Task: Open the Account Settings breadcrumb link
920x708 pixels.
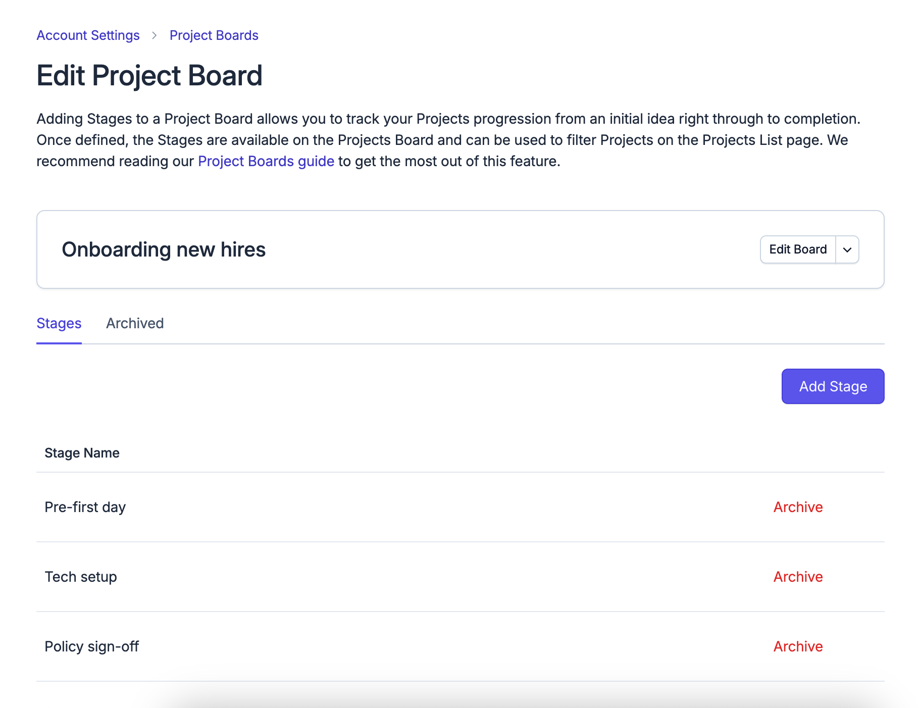Action: pyautogui.click(x=88, y=35)
